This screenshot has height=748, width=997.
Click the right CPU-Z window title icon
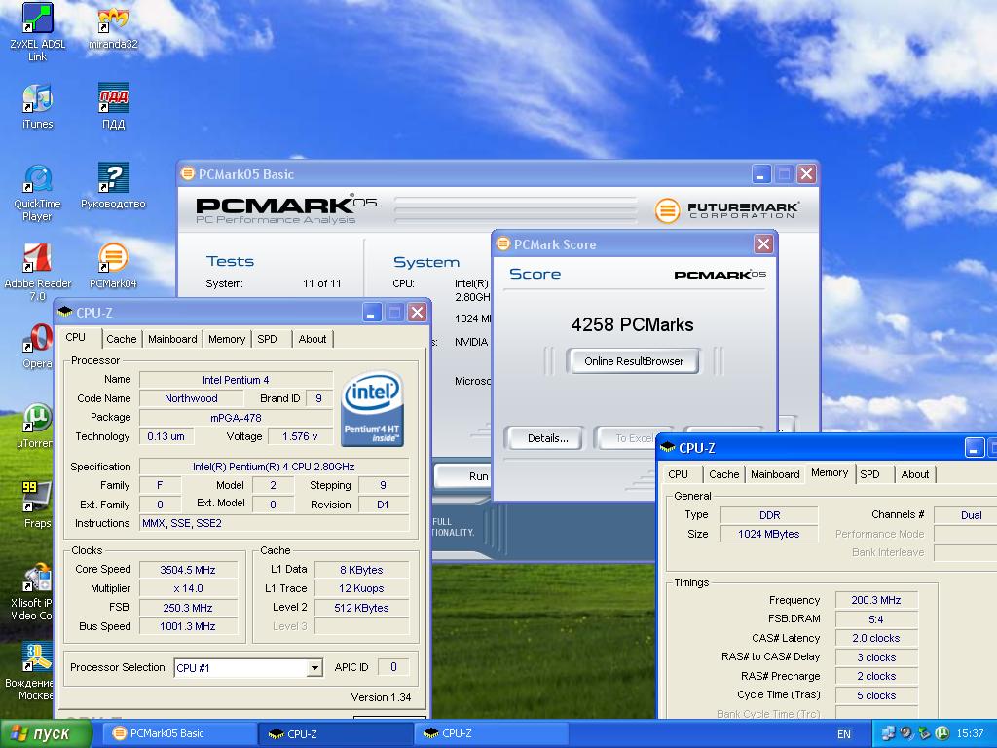pos(667,448)
